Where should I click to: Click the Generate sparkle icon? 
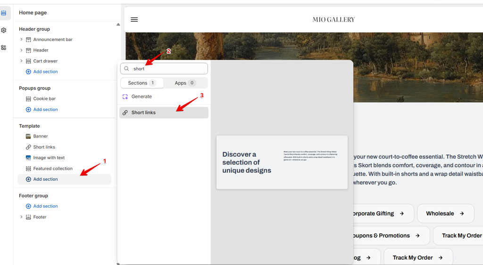pos(125,96)
